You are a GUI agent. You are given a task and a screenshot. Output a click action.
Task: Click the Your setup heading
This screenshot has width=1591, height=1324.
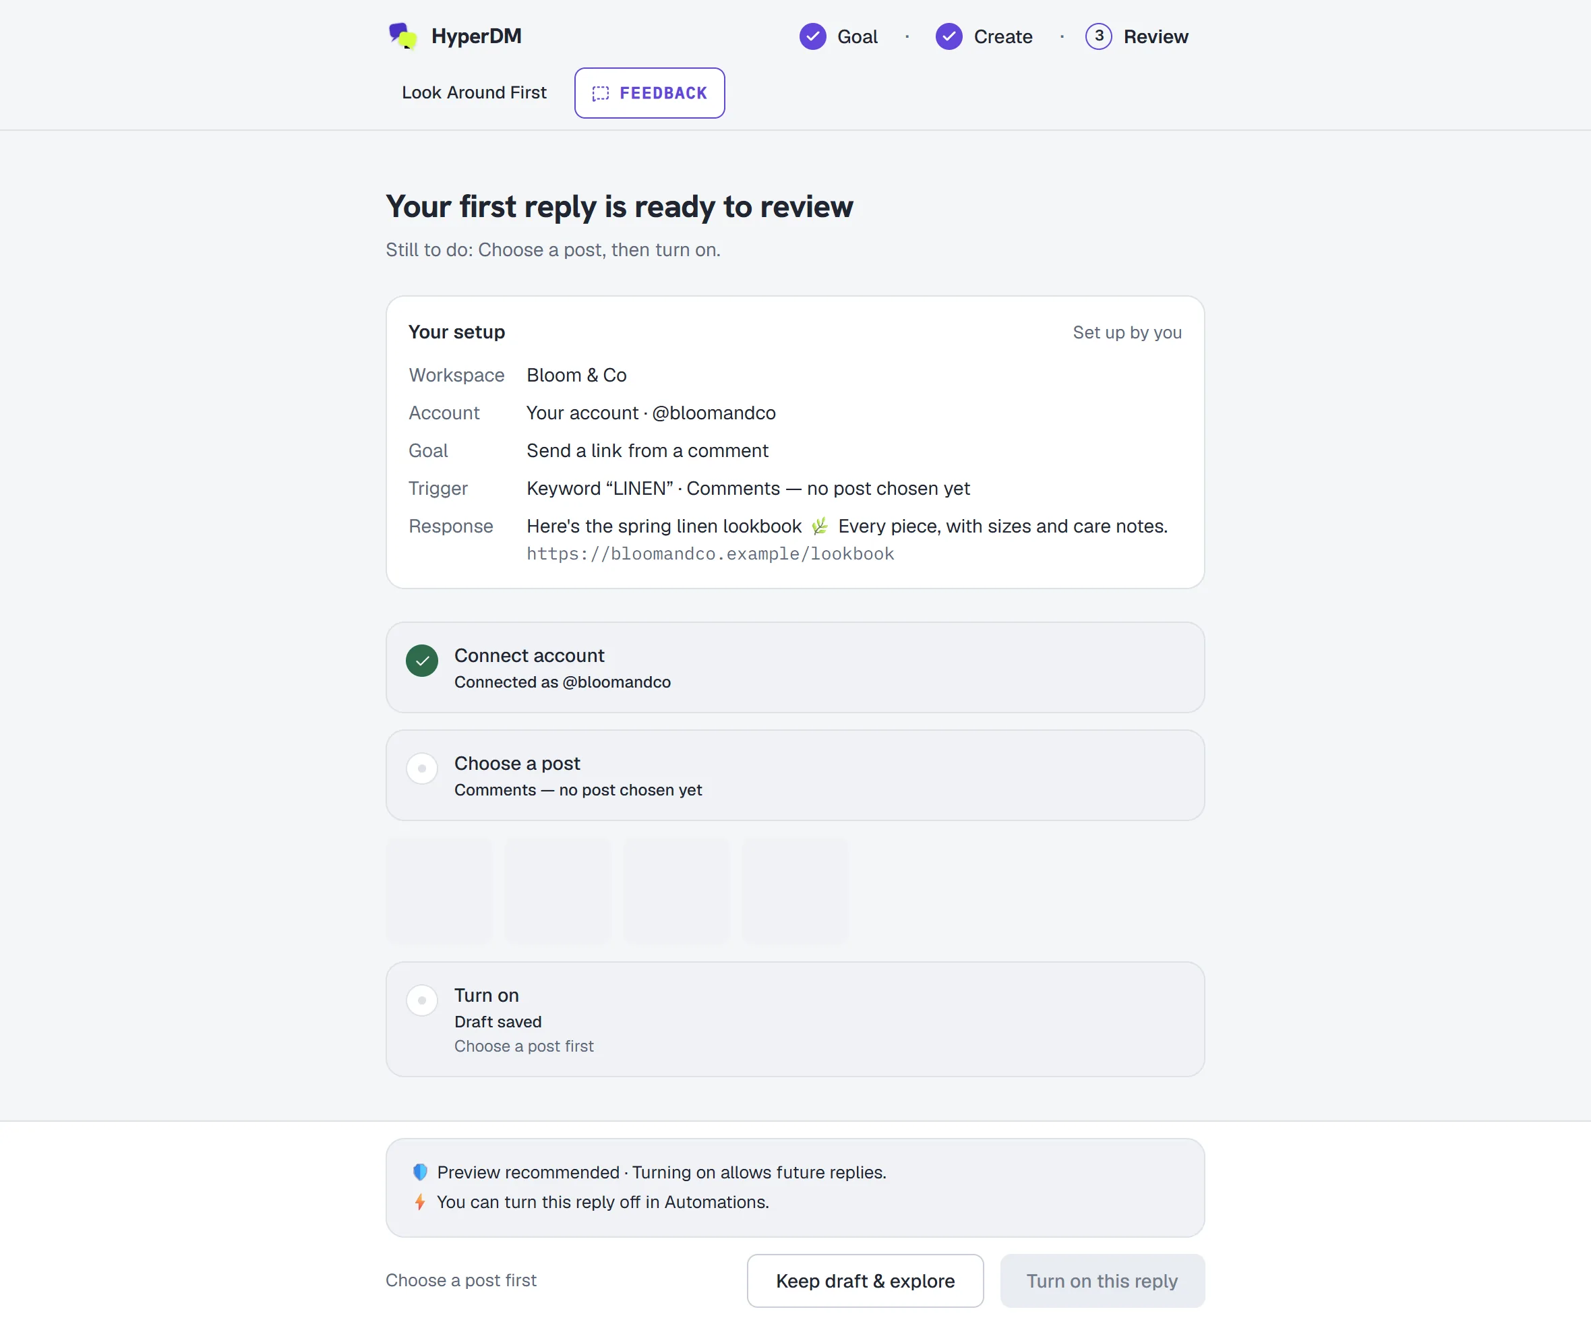pos(457,332)
